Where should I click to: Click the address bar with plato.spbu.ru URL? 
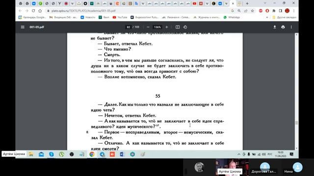click(x=138, y=11)
